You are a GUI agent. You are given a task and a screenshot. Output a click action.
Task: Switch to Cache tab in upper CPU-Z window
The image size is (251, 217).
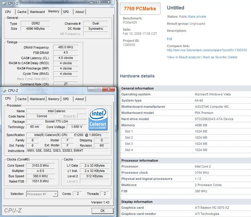click(22, 12)
